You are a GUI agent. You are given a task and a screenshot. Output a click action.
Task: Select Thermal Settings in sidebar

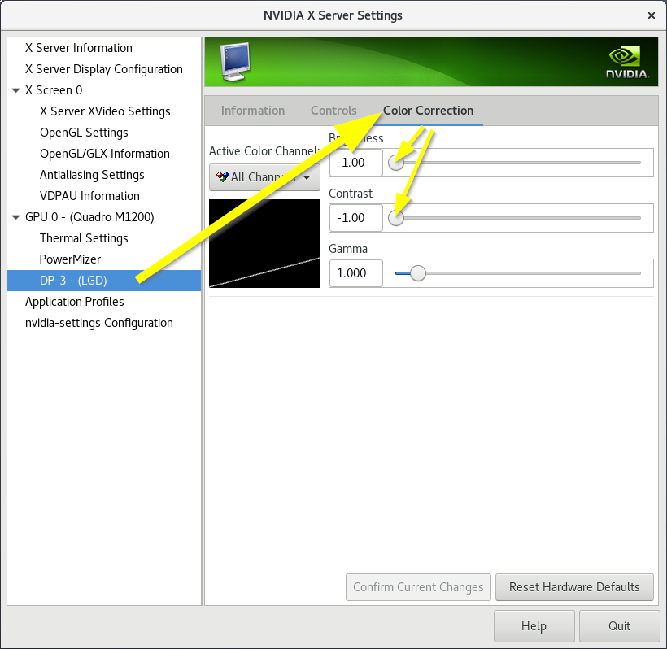click(84, 238)
